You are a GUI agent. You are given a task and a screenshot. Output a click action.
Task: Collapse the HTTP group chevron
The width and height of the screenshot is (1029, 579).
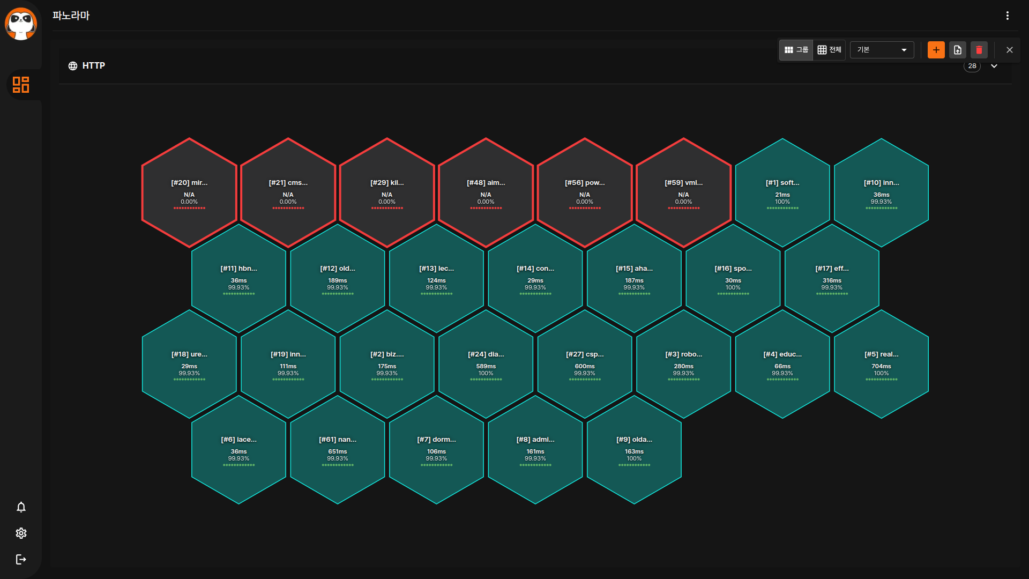[x=994, y=66]
